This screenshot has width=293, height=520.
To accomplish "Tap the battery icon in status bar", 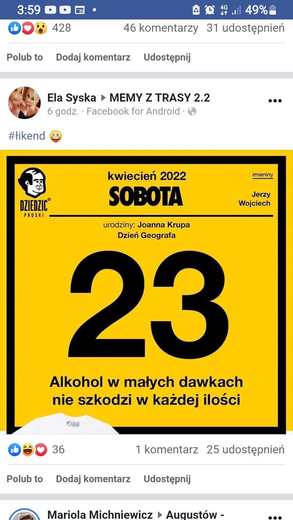I will (x=273, y=10).
